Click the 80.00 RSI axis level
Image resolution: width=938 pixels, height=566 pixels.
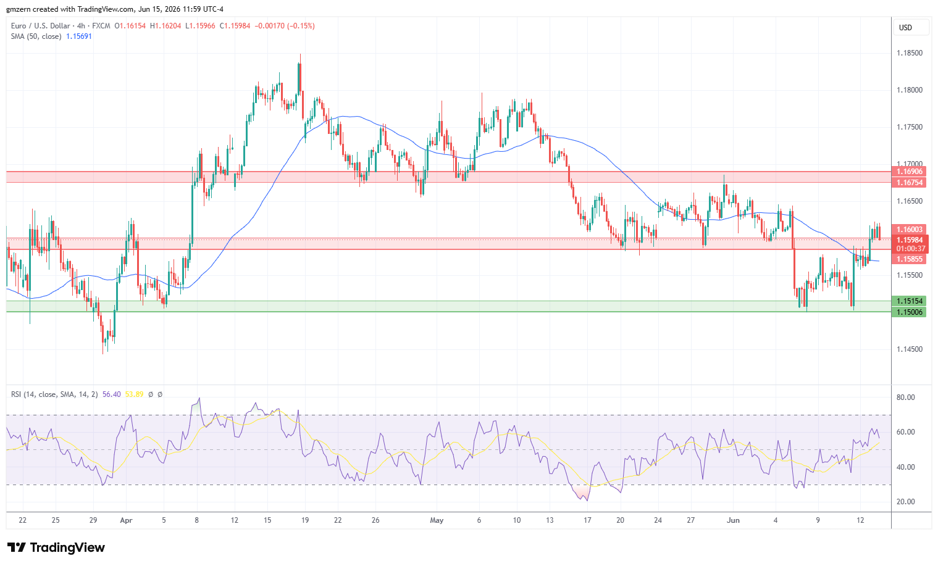906,397
